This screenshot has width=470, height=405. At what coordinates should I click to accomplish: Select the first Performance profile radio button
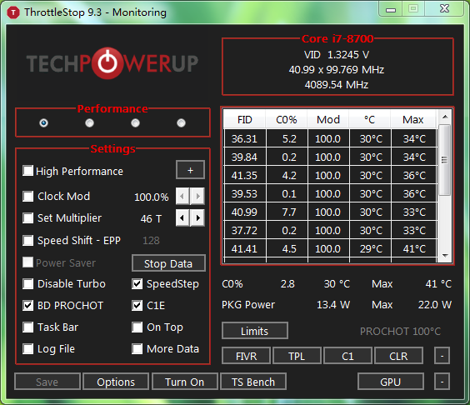(44, 122)
